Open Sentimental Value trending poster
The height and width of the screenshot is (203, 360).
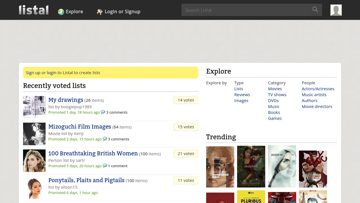[x=220, y=167]
